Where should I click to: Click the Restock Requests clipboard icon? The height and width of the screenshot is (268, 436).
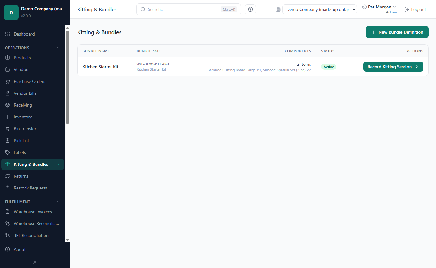point(7,188)
